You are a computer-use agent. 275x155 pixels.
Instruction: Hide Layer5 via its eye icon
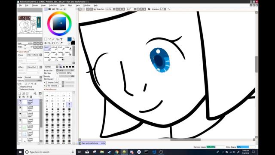(20, 120)
